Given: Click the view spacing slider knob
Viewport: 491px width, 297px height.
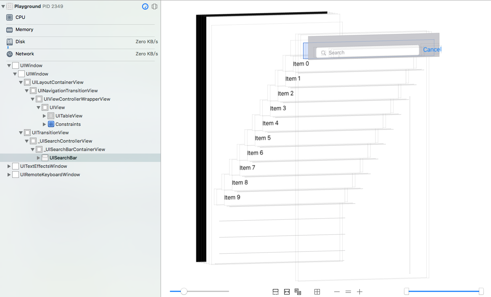Looking at the screenshot, I should click(184, 292).
